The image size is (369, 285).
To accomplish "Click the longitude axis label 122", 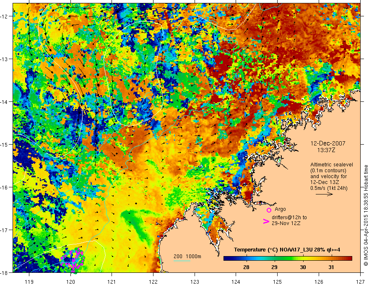I will pyautogui.click(x=153, y=282).
